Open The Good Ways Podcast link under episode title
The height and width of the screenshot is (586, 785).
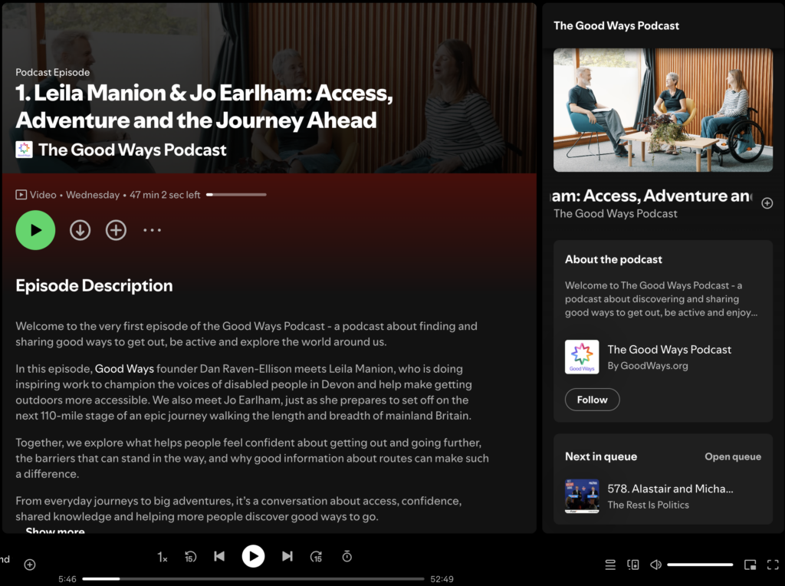coord(132,150)
